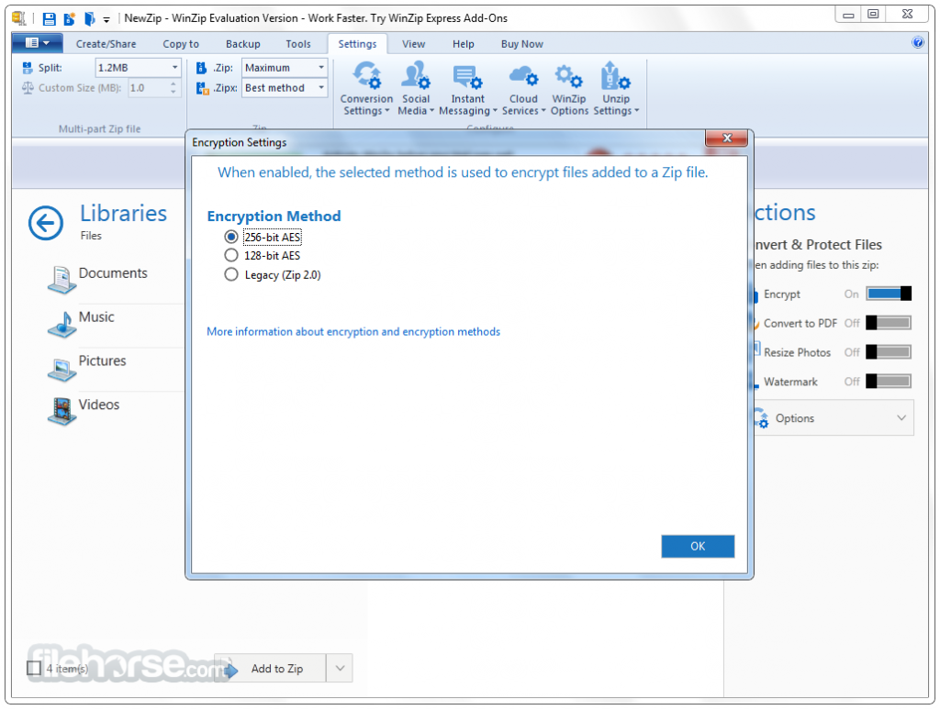940x710 pixels.
Task: Open Conversion Settings in the ribbon
Action: (366, 88)
